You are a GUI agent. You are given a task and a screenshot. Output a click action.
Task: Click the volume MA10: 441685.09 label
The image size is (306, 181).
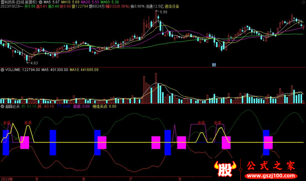(x=84, y=70)
